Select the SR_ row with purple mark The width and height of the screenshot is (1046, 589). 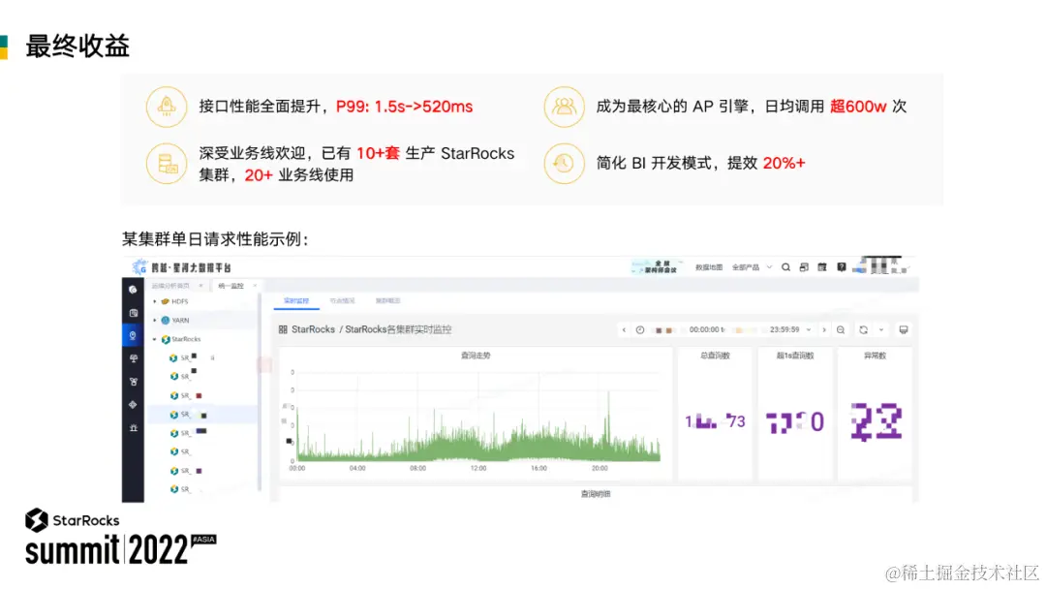coord(200,471)
